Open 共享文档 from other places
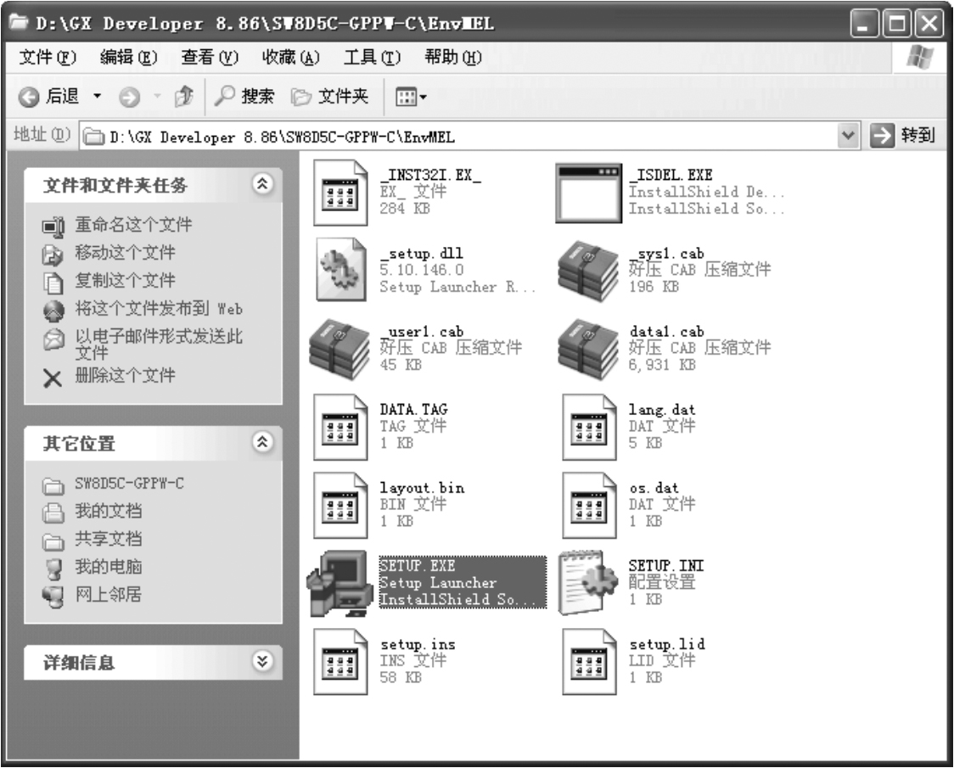 click(x=109, y=539)
